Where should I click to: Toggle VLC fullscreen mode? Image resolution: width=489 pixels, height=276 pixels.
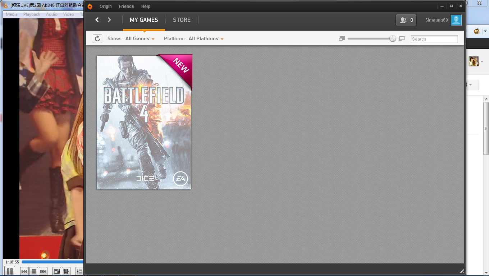tap(56, 271)
